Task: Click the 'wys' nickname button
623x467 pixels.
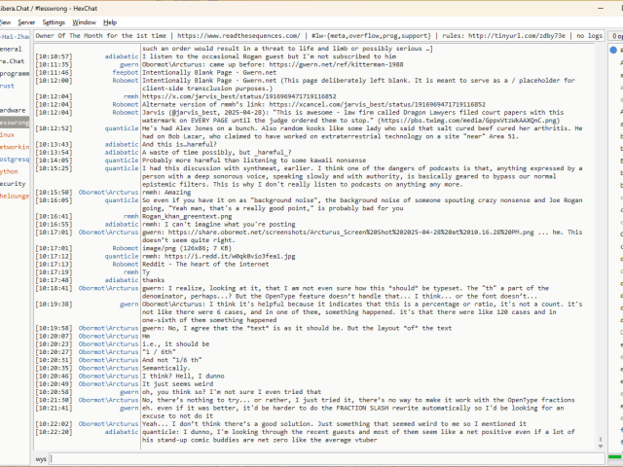Action: pos(42,458)
